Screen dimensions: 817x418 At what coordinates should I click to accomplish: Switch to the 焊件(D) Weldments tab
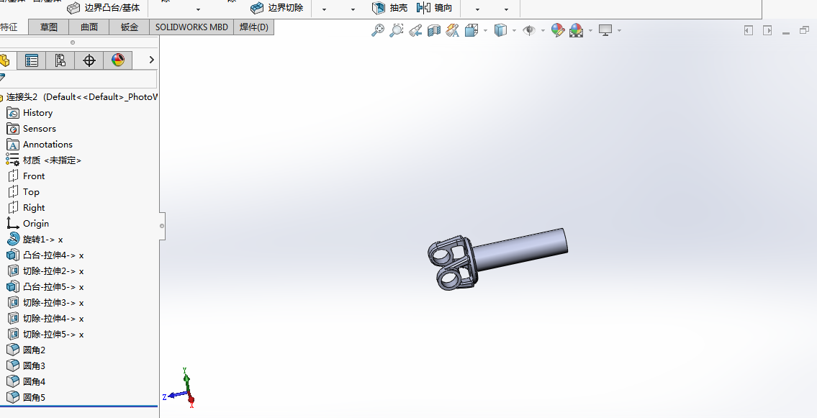point(254,27)
